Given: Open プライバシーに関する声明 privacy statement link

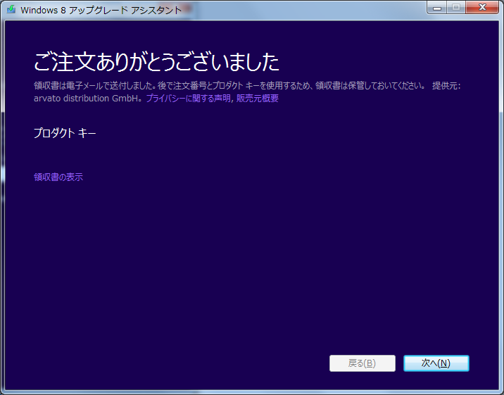Looking at the screenshot, I should pos(189,99).
